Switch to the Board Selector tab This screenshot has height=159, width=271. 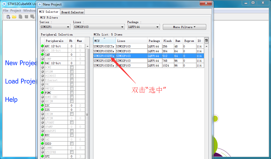pos(72,12)
